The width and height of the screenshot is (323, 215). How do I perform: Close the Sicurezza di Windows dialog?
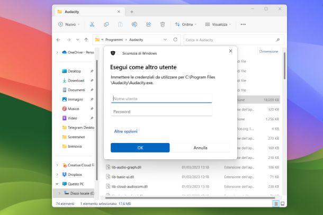click(x=230, y=51)
